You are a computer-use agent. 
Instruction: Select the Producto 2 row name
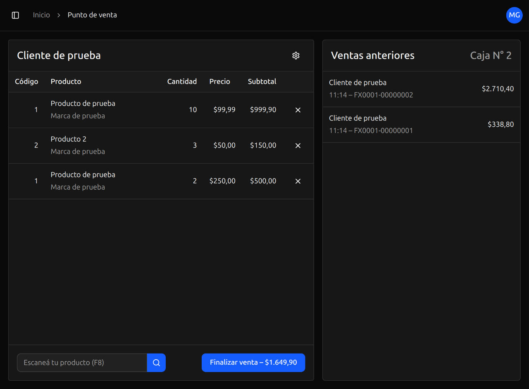(69, 139)
